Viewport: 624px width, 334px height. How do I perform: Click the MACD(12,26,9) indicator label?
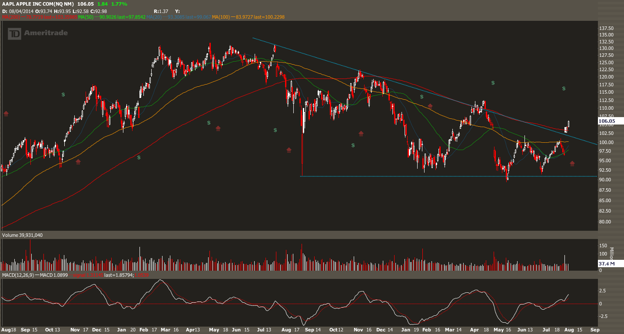[x=17, y=275]
